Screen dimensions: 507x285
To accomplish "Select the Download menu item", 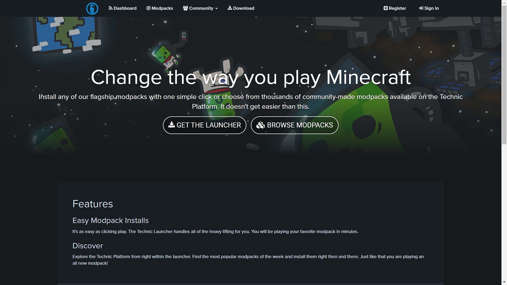I will (241, 8).
